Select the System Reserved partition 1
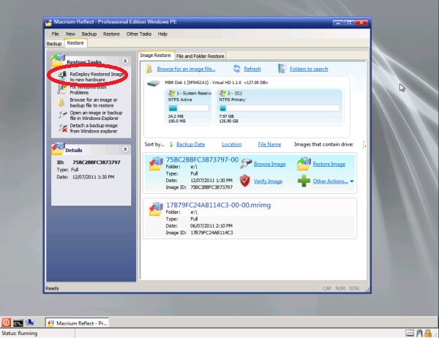 tap(189, 107)
